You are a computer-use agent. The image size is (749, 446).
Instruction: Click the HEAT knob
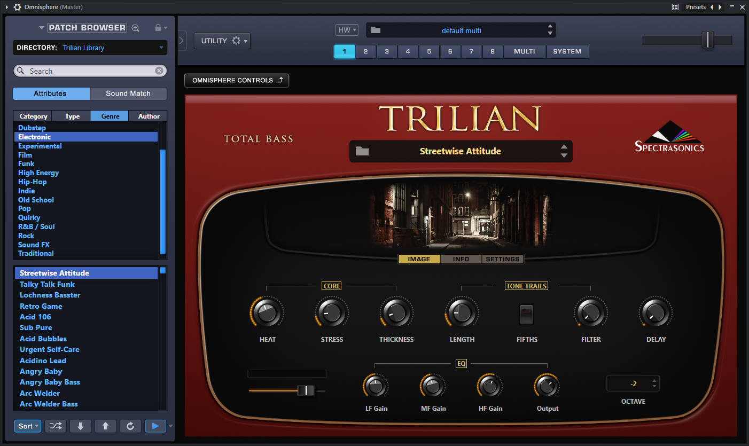(x=267, y=312)
